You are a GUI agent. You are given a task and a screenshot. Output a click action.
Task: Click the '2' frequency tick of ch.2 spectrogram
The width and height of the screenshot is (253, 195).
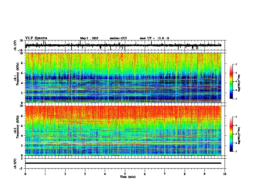(x=22, y=146)
